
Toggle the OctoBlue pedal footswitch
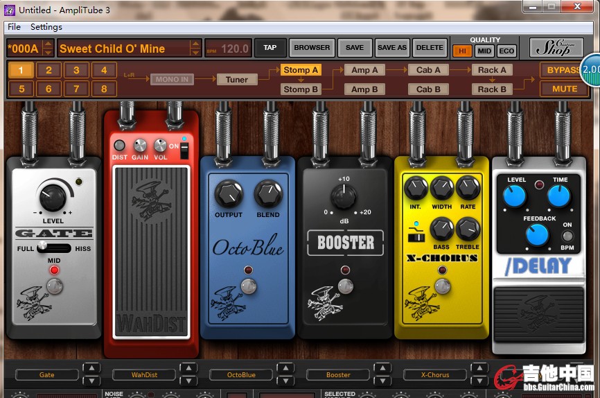click(248, 286)
